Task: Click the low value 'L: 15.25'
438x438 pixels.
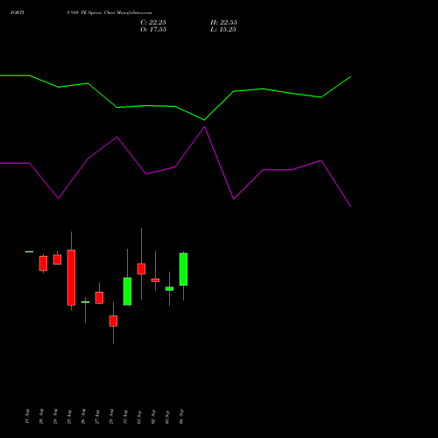Action: (223, 29)
